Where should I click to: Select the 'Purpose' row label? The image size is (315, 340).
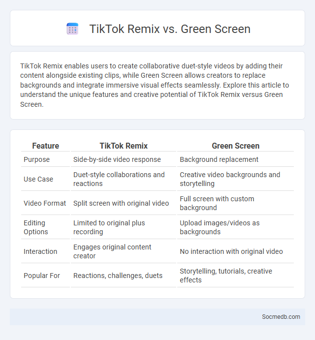[x=36, y=159]
